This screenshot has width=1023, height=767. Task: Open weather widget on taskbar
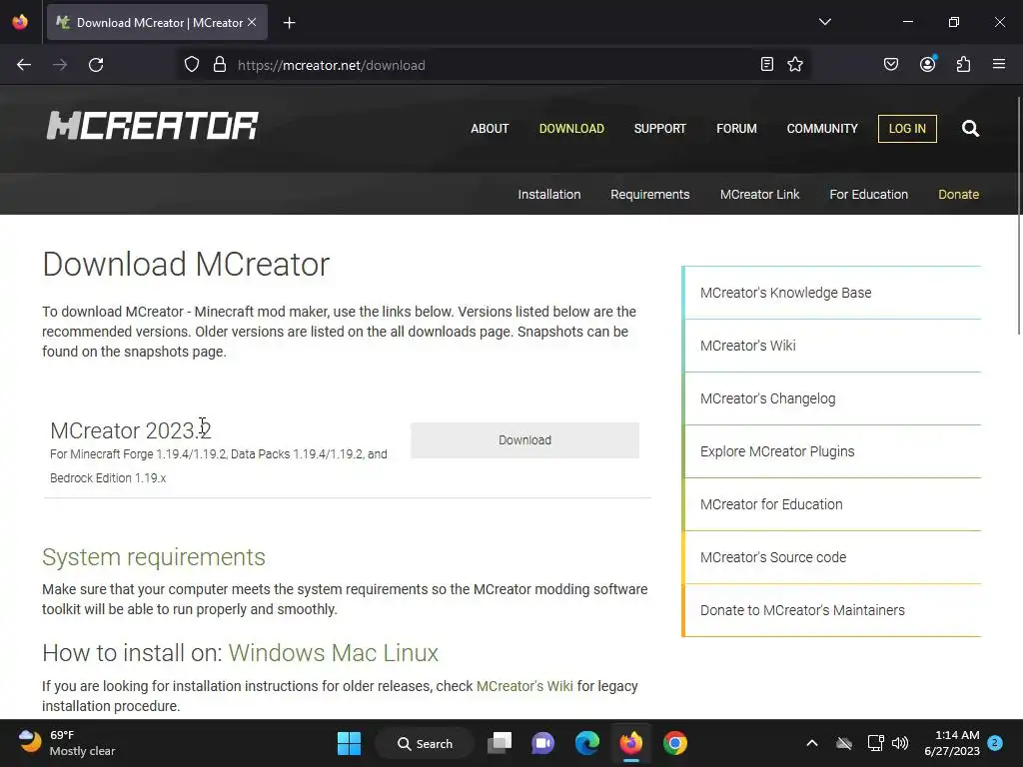coord(67,743)
